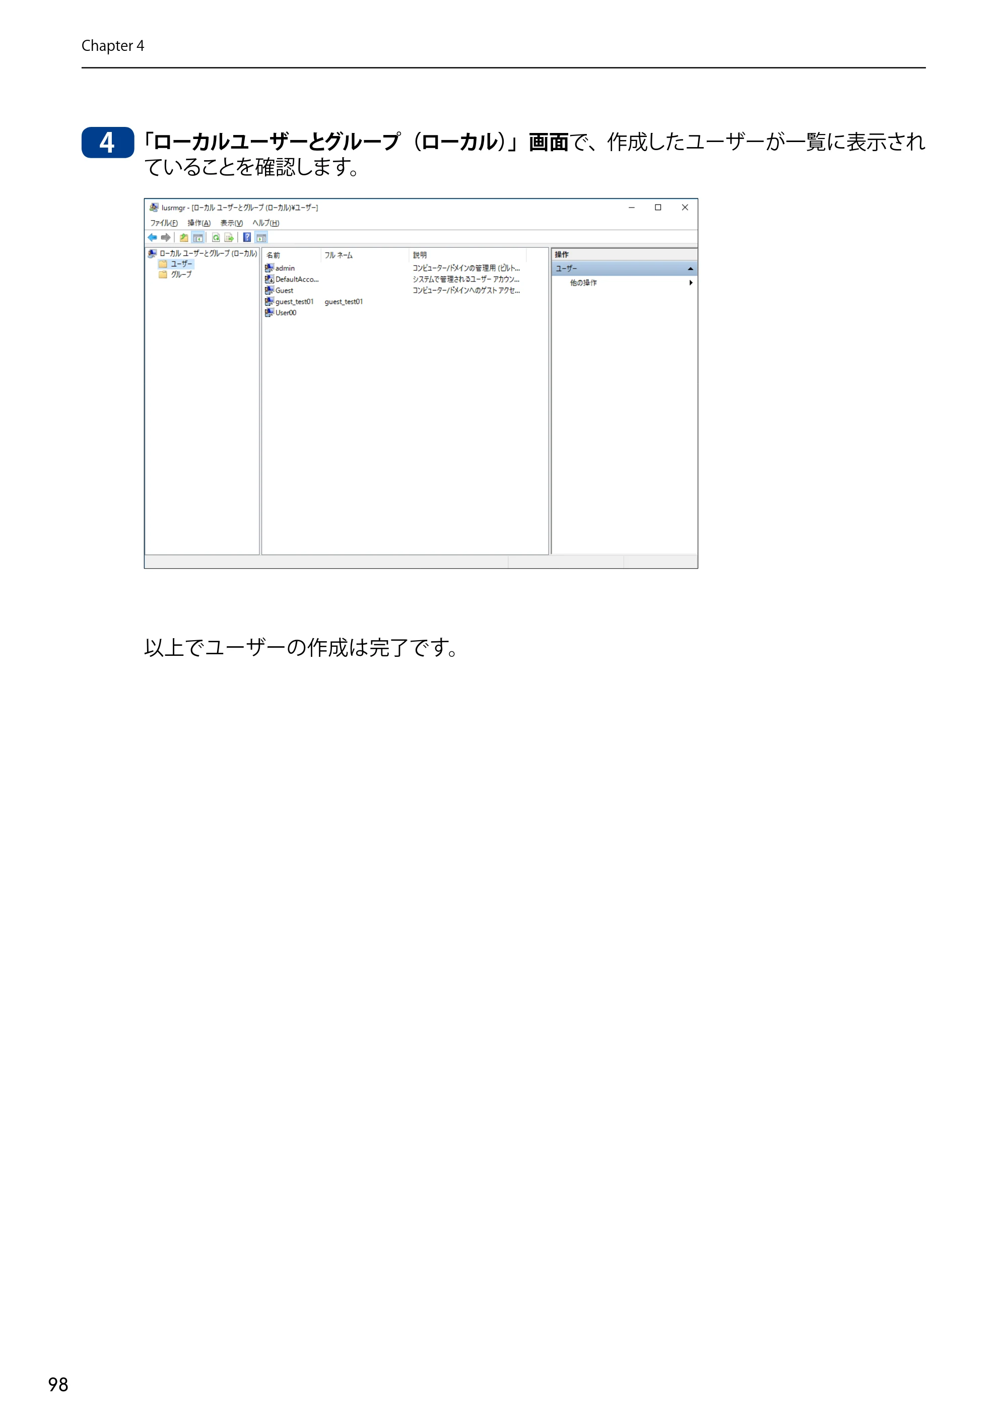Click the Guest description コンピューター/ドメインへのゲスト アクセ...

pos(466,291)
